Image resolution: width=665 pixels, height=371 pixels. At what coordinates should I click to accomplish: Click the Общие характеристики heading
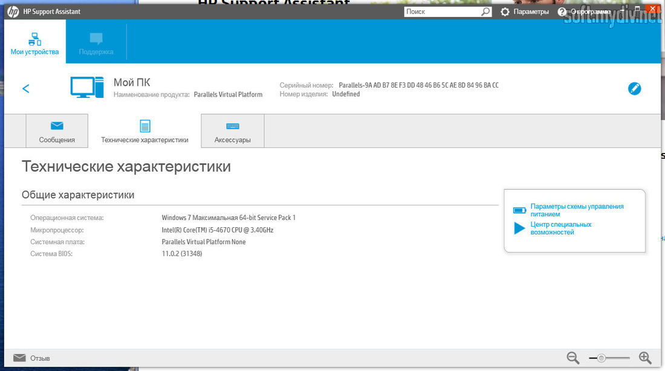(x=78, y=195)
